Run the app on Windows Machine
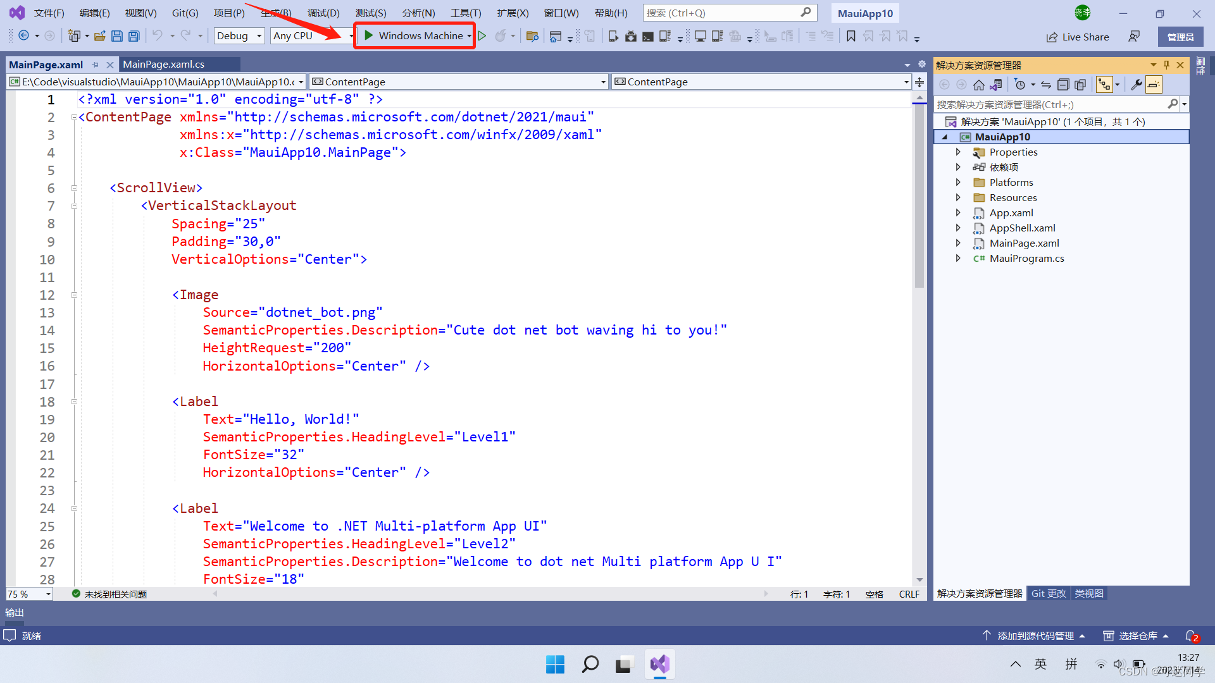 pyautogui.click(x=414, y=36)
